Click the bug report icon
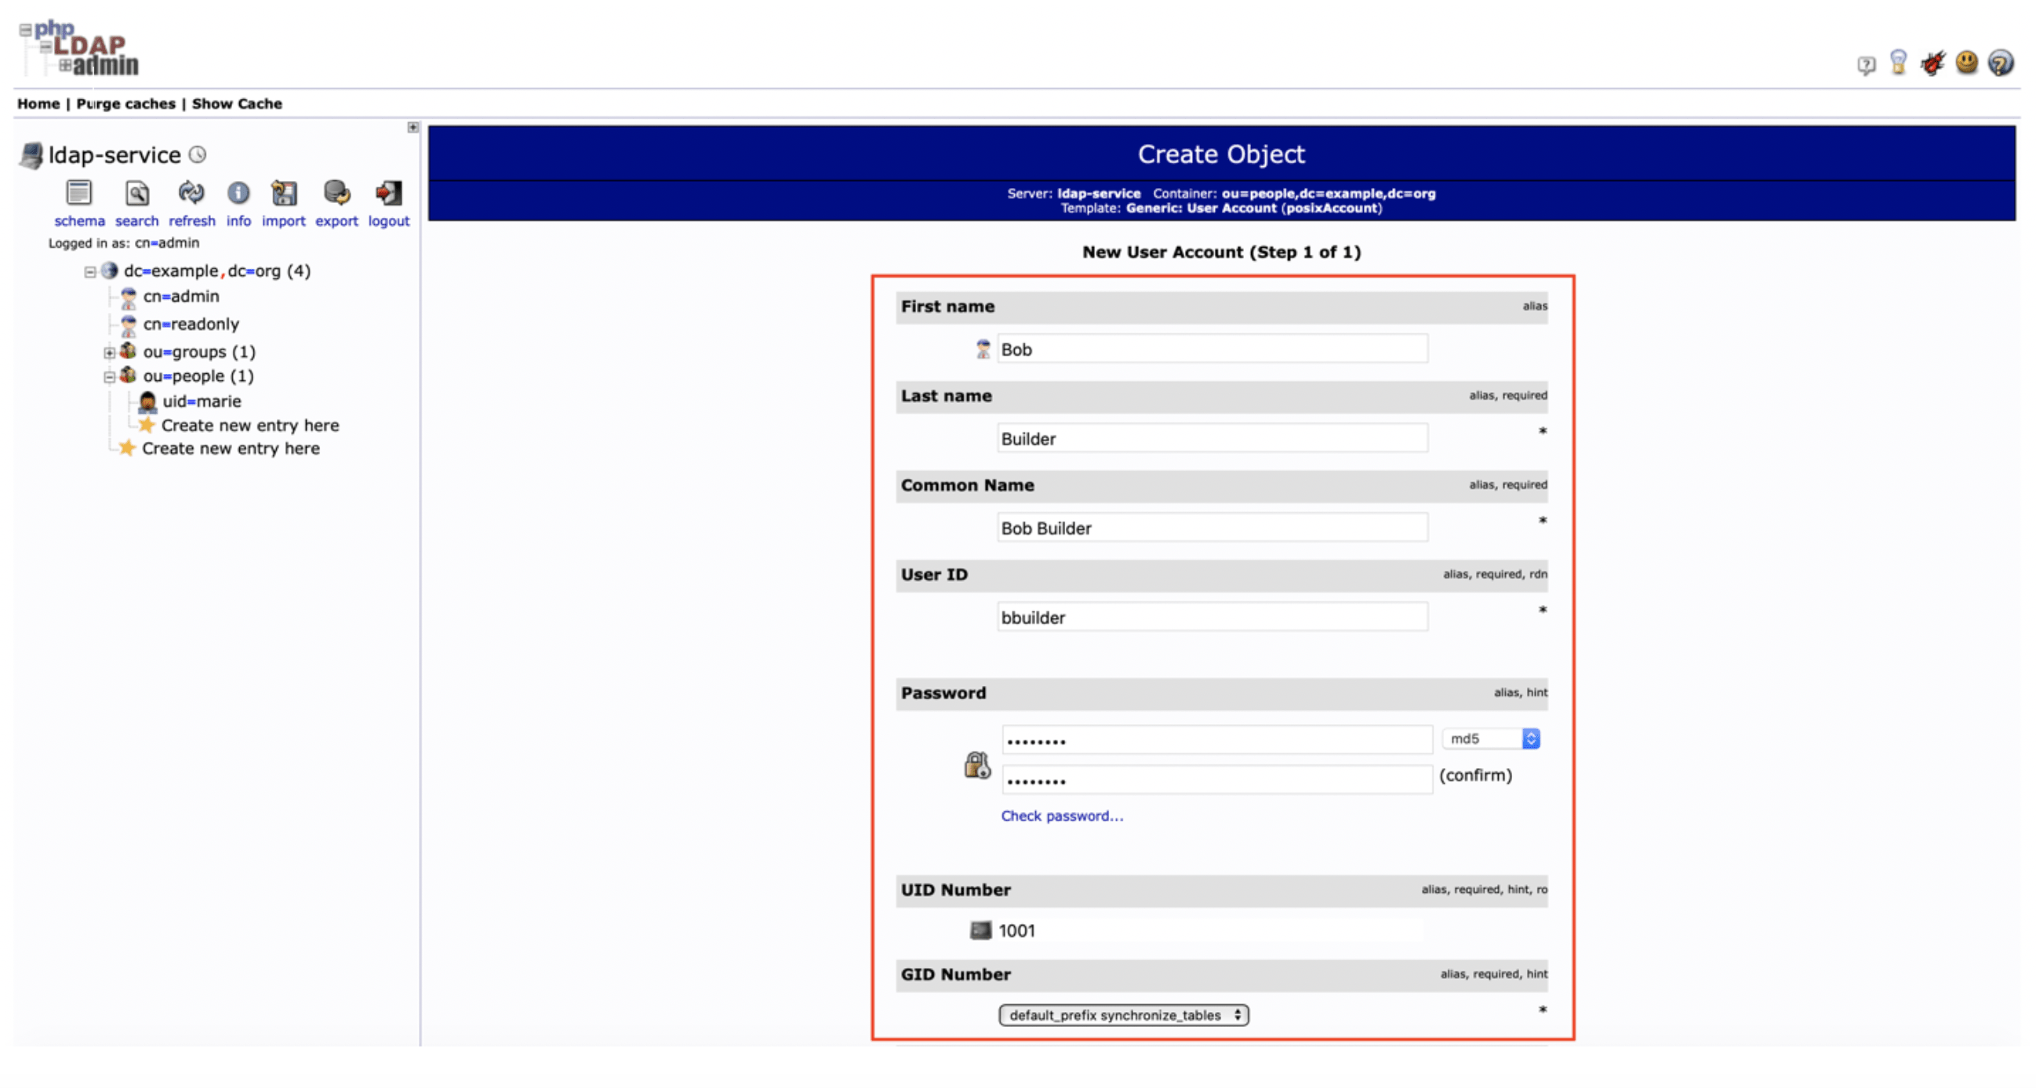The image size is (2036, 1088). [x=1932, y=63]
